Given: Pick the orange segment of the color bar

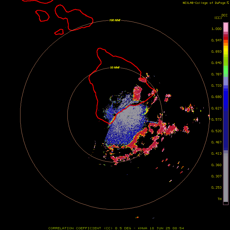Looking at the screenshot, I should (x=226, y=44).
